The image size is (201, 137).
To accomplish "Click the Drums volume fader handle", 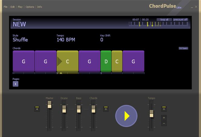I will pyautogui.click(x=64, y=109).
